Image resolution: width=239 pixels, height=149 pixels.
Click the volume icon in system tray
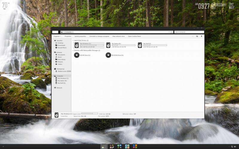click(x=235, y=147)
